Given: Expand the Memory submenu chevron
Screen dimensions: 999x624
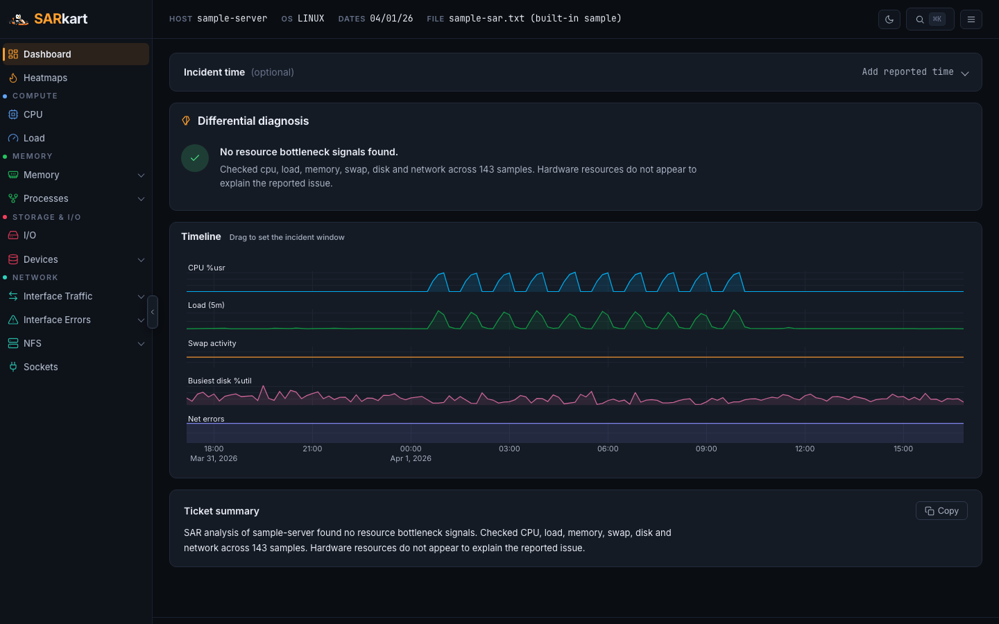Looking at the screenshot, I should tap(141, 175).
